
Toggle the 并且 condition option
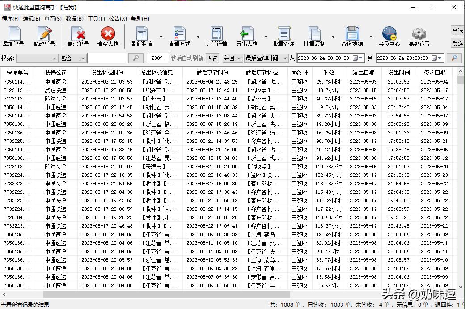click(233, 58)
